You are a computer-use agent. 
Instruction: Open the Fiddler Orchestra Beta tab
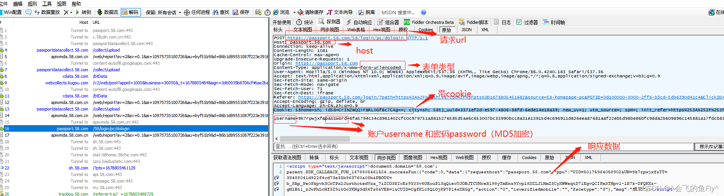429,22
